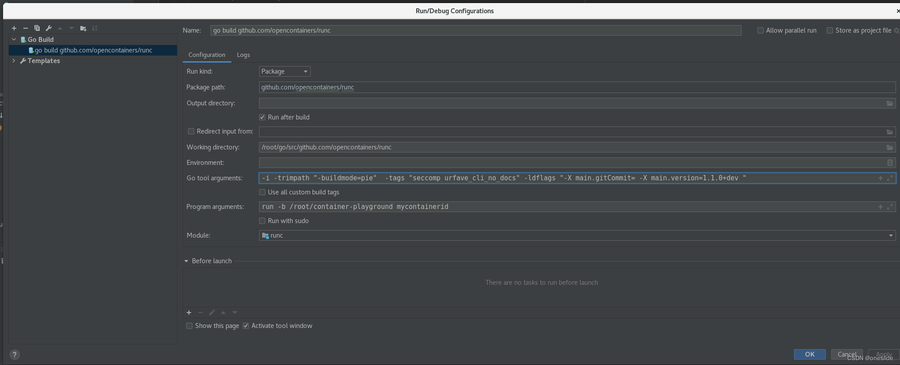Switch to Configuration tab

tap(207, 55)
